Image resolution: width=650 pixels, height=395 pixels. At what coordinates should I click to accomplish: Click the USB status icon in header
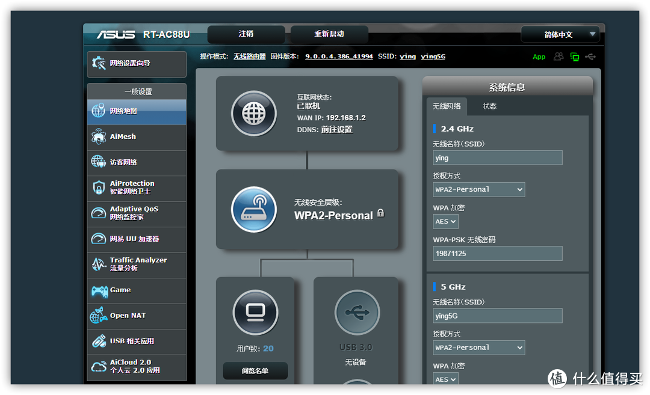(x=590, y=57)
